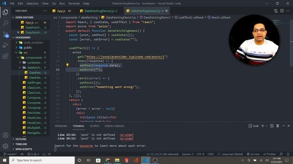The image size is (293, 164).
Task: Click the Windows search box
Action: 42,160
